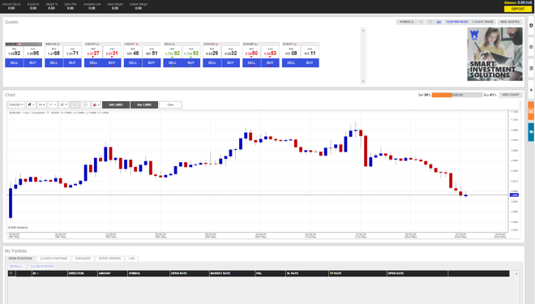Switch quotes to list view icon
Screen dimensions: 535x304
[x=430, y=22]
